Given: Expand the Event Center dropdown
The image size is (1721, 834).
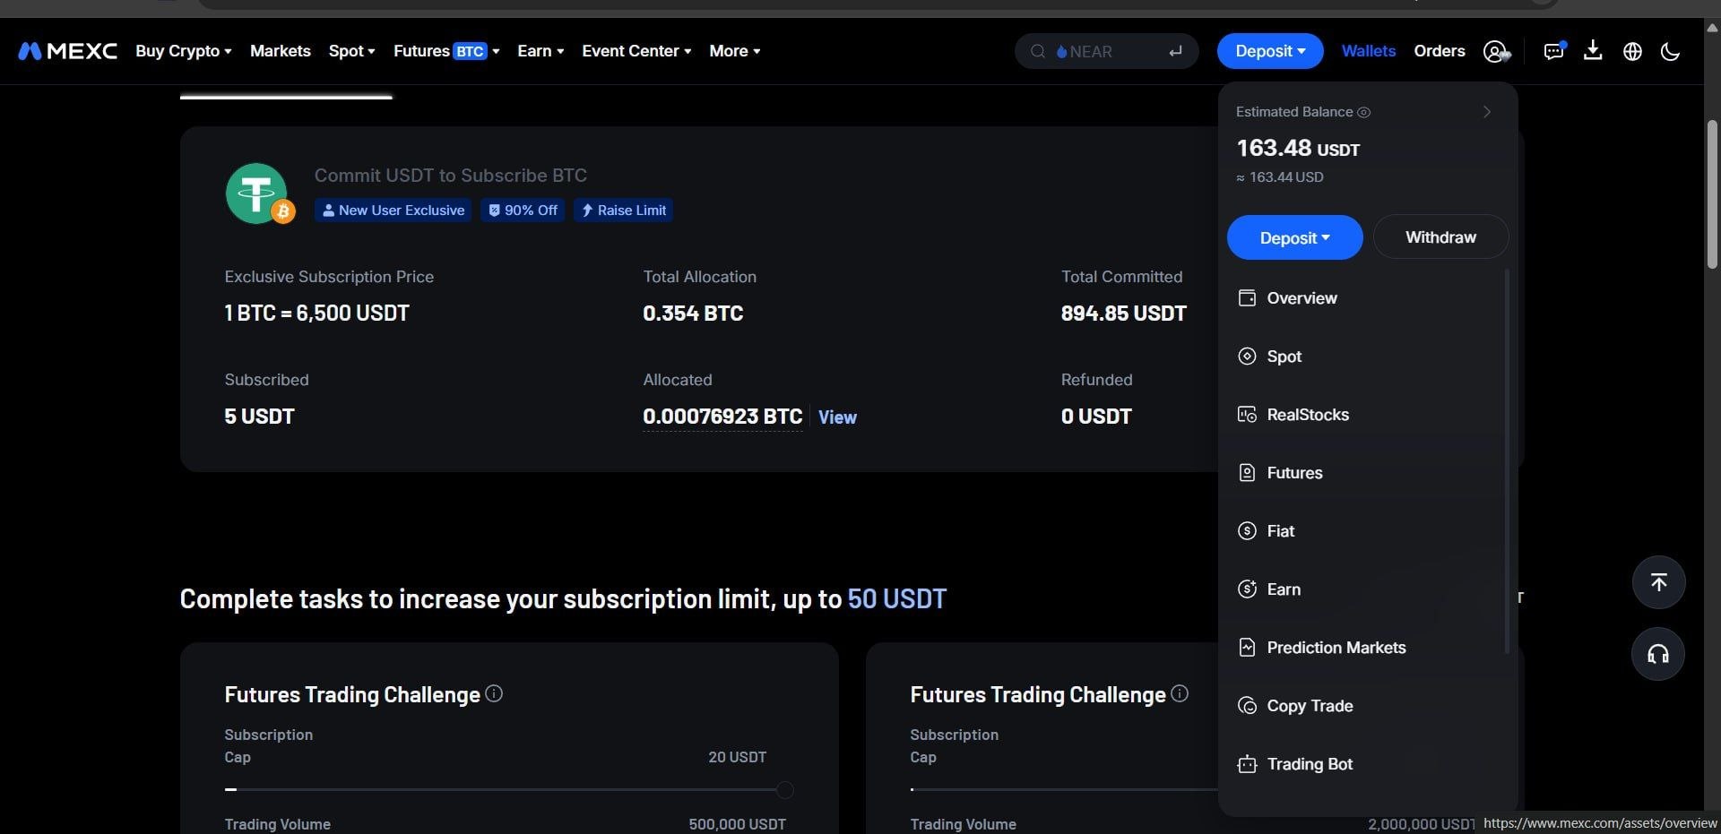Looking at the screenshot, I should [636, 51].
